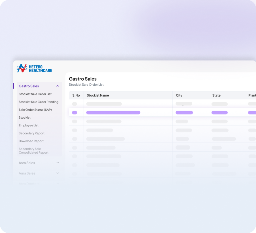
Task: Click the Stockist Sale Order List subtitle
Action: (86, 85)
